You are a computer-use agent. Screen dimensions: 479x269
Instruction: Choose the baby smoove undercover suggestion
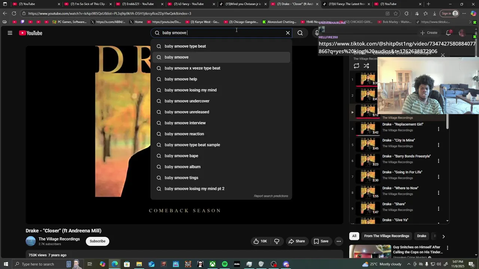pyautogui.click(x=221, y=101)
